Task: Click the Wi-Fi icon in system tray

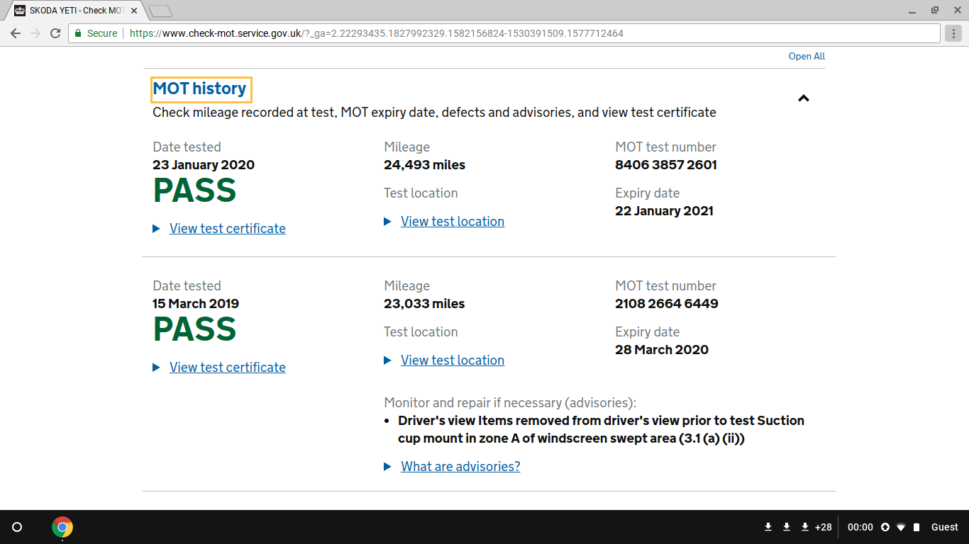Action: [901, 527]
